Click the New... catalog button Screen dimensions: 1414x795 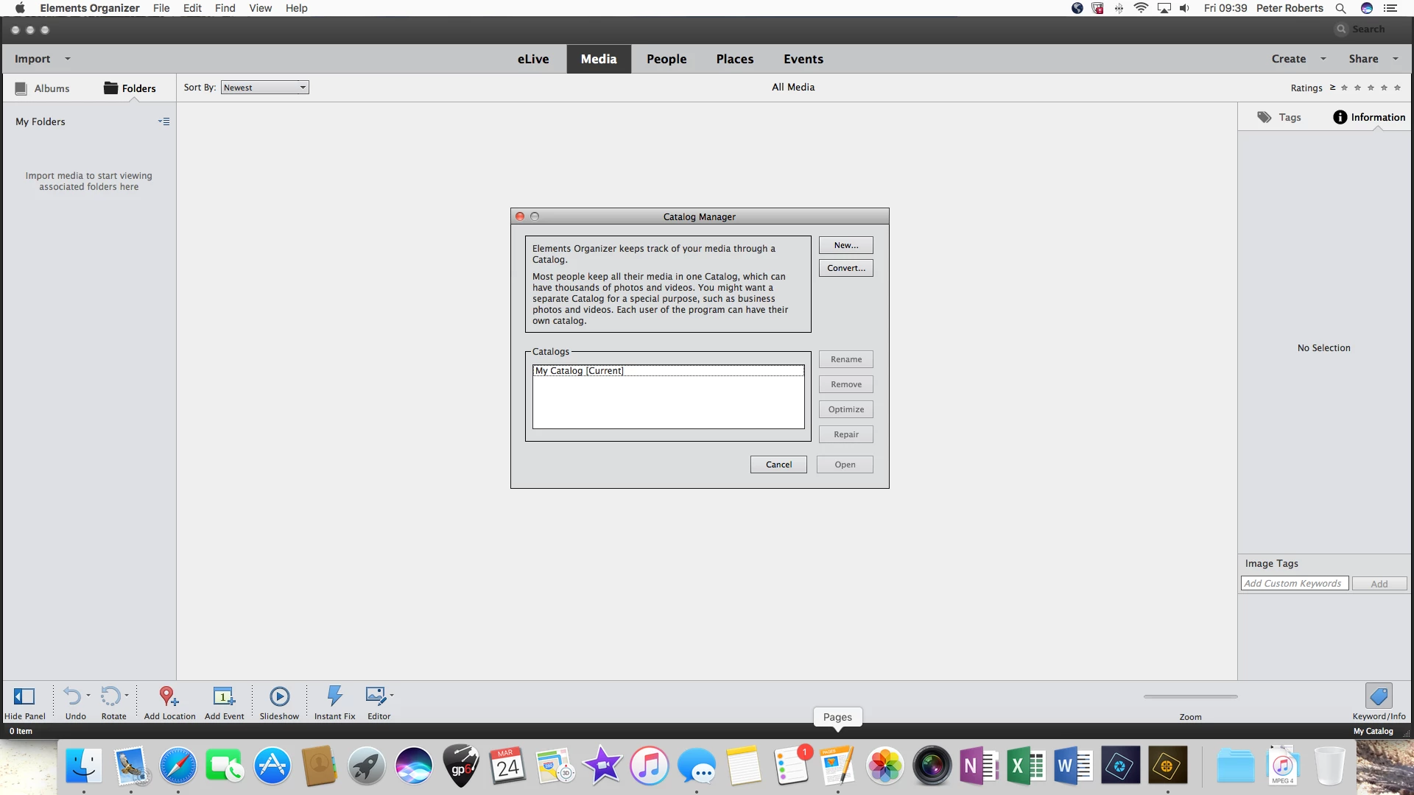click(x=845, y=245)
